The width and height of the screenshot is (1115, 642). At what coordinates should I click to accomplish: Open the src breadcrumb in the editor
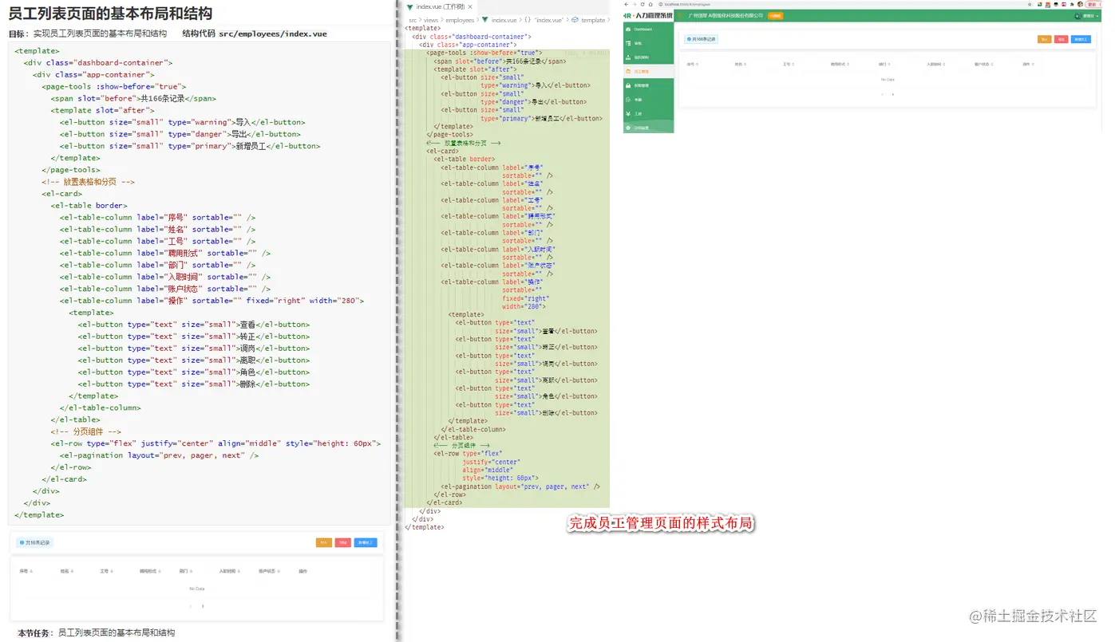pos(413,20)
